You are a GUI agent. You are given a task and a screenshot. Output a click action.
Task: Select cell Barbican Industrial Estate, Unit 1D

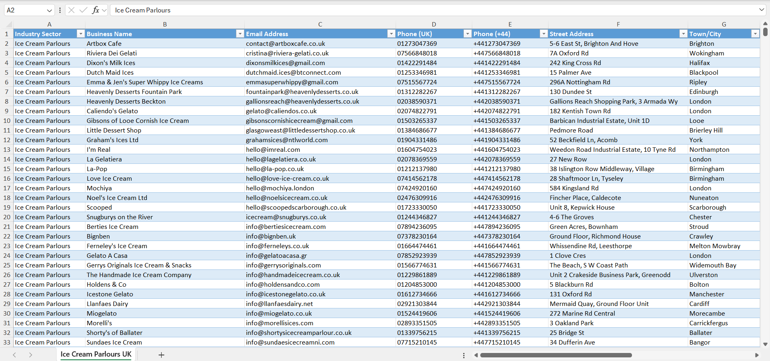[x=618, y=120]
